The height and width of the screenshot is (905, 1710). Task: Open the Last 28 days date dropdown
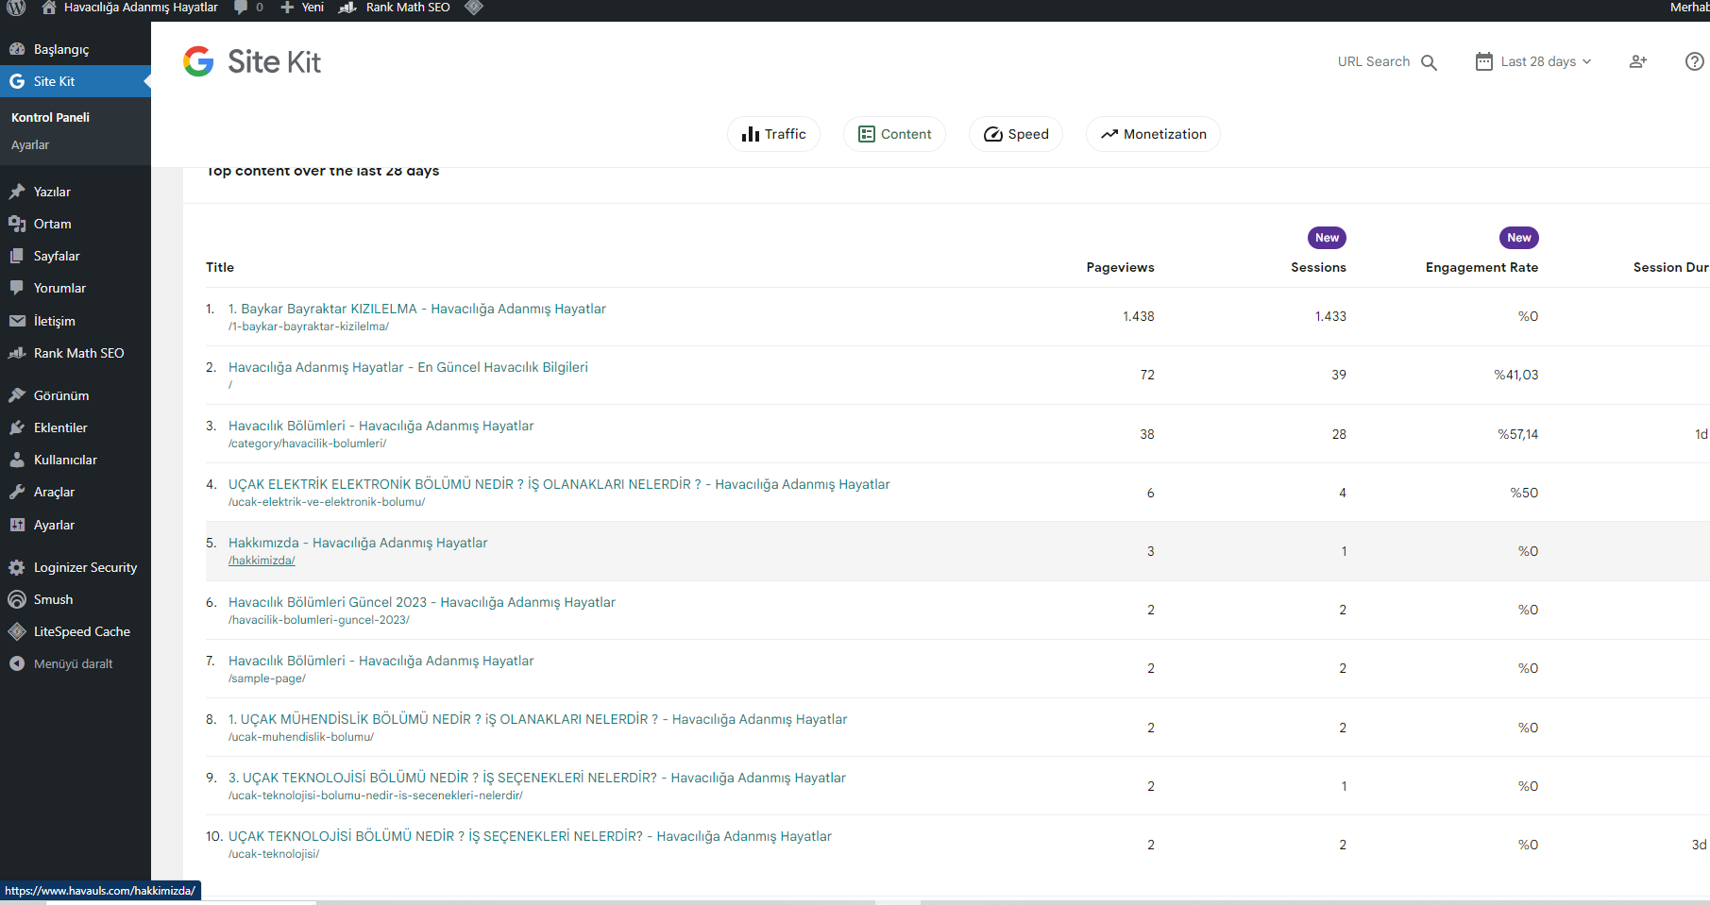pyautogui.click(x=1533, y=61)
